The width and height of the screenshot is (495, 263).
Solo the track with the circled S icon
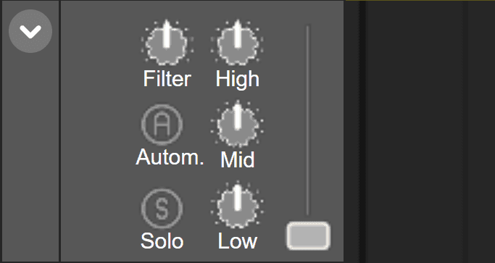tap(162, 209)
